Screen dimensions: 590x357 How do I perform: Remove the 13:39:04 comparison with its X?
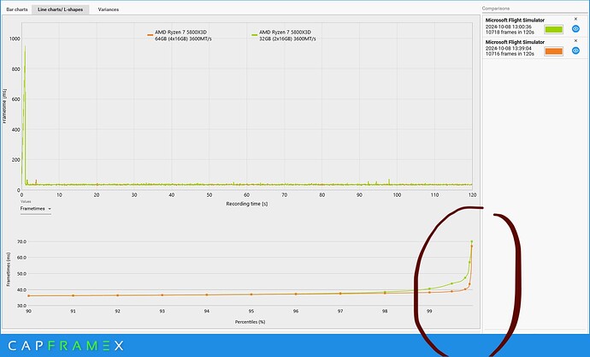(575, 41)
